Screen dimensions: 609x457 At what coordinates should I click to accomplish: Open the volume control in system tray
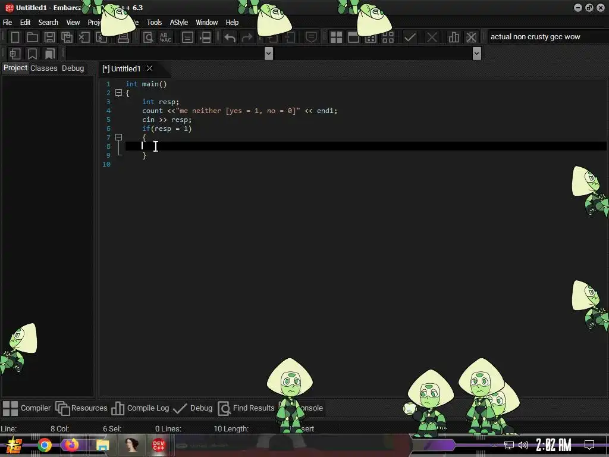[523, 445]
